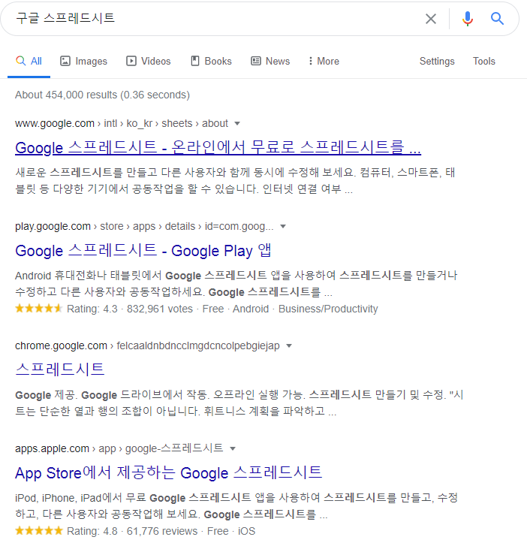Screen dimensions: 527x546
Task: Open the 'Google 스프레드시트 - 온라인에서 무료로' result link
Action: pos(218,148)
